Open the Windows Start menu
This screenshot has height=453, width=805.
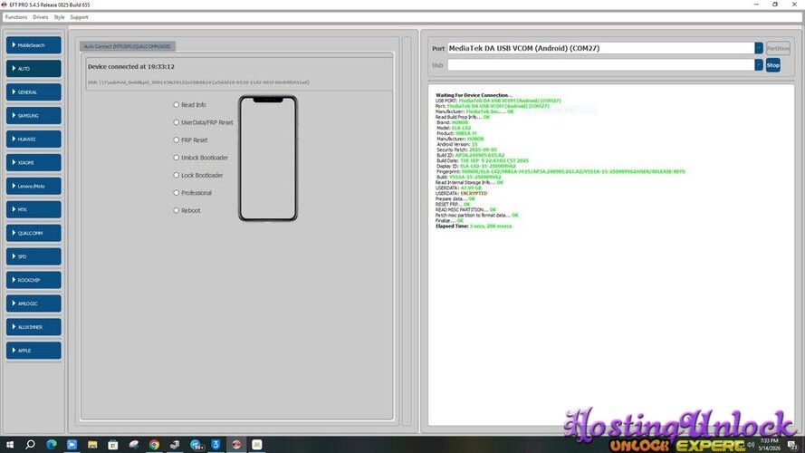click(10, 444)
